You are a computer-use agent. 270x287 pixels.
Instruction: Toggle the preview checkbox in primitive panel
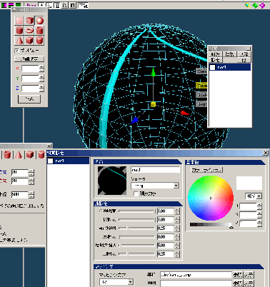coord(16,51)
